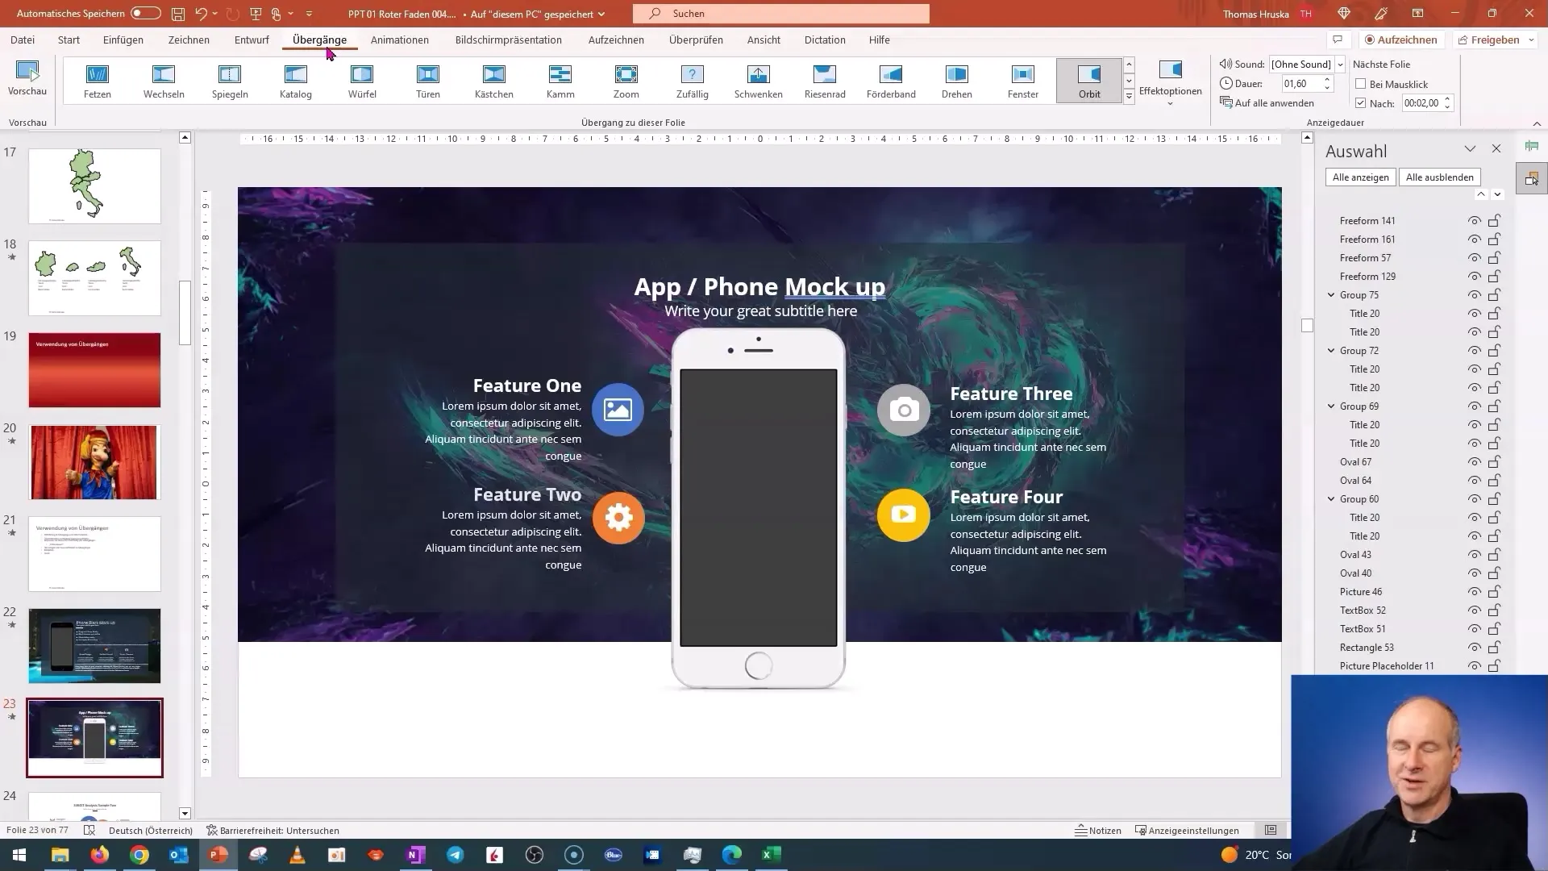Open the Übergänge ribbon tab
Image resolution: width=1548 pixels, height=871 pixels.
click(319, 40)
